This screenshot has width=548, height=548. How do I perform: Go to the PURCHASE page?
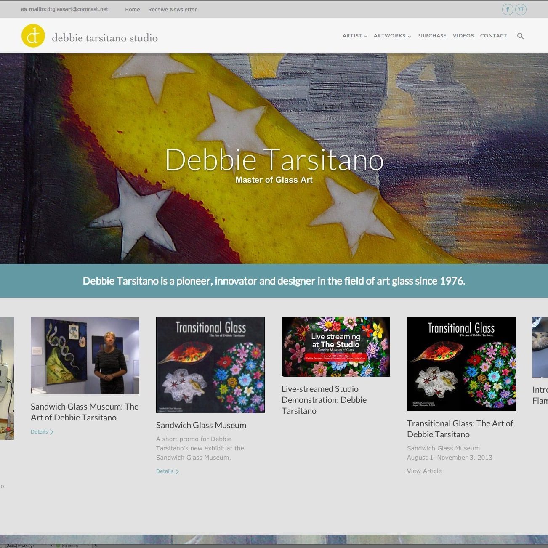(x=431, y=36)
